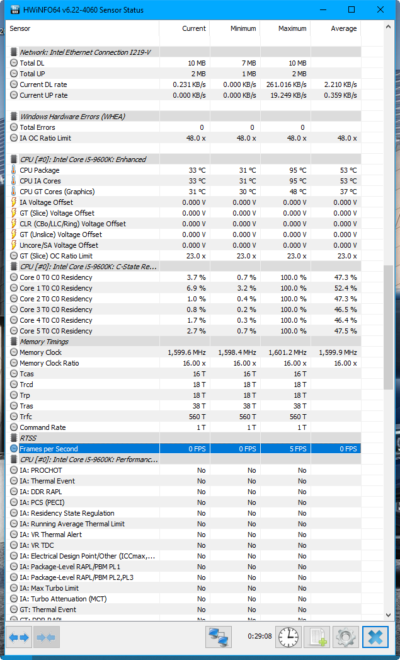Viewport: 400px width, 660px height.
Task: Select the Current DL rate row
Action: coord(183,84)
